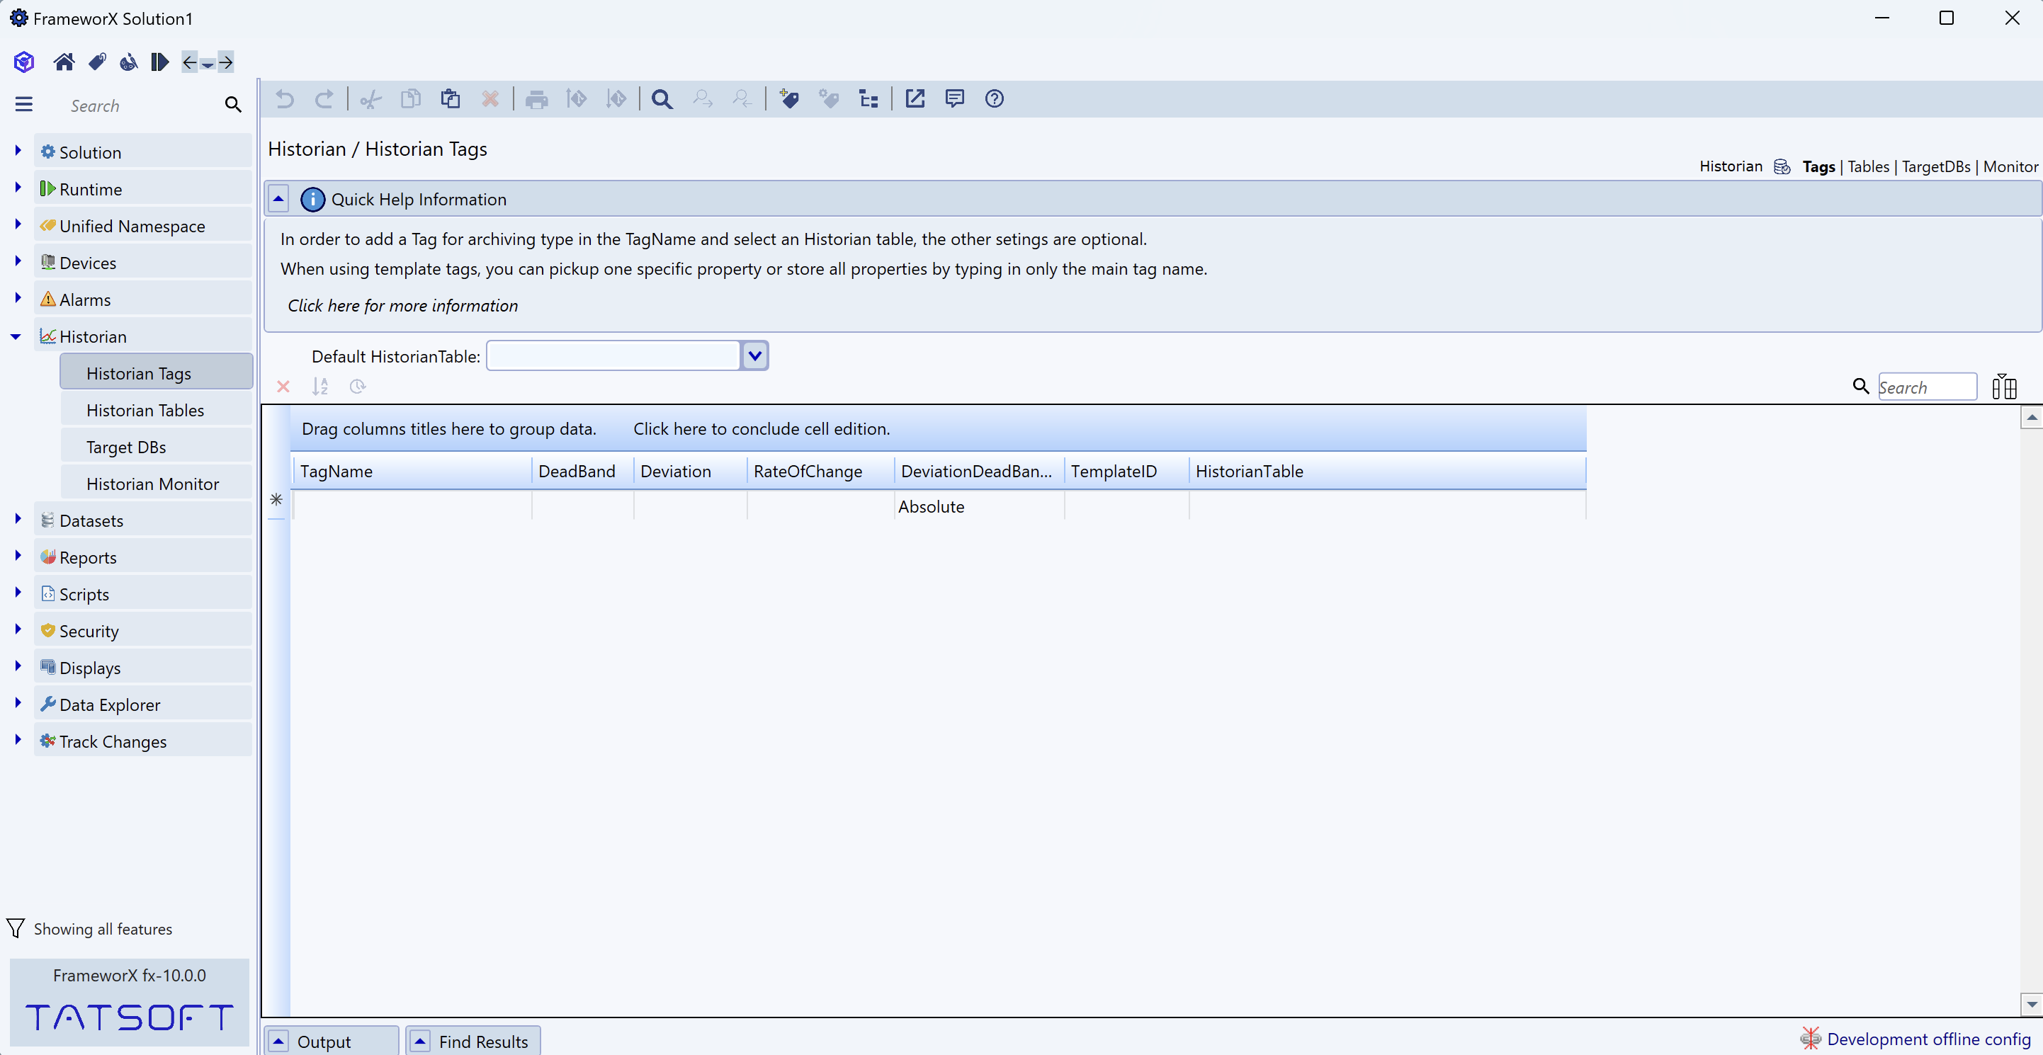Navigate back with the left arrow
The height and width of the screenshot is (1055, 2043).
point(190,62)
